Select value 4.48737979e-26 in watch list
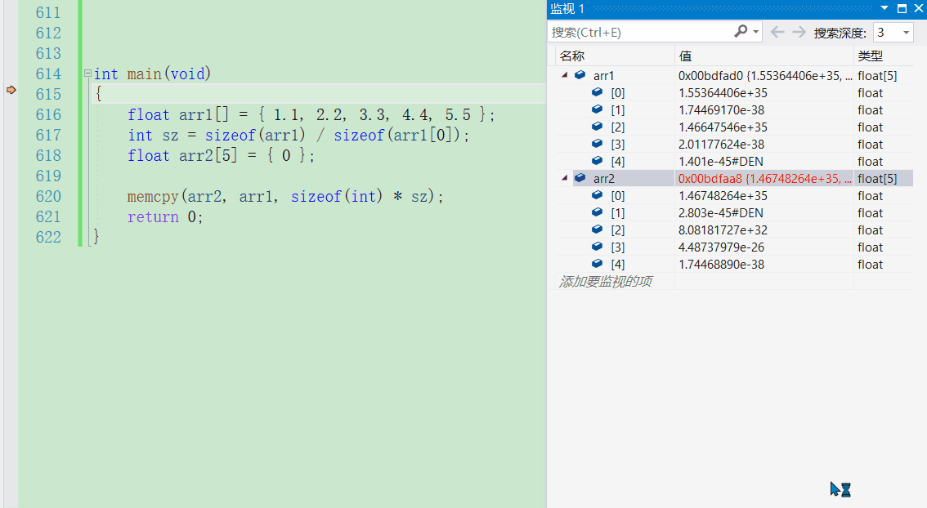The image size is (927, 508). point(721,247)
